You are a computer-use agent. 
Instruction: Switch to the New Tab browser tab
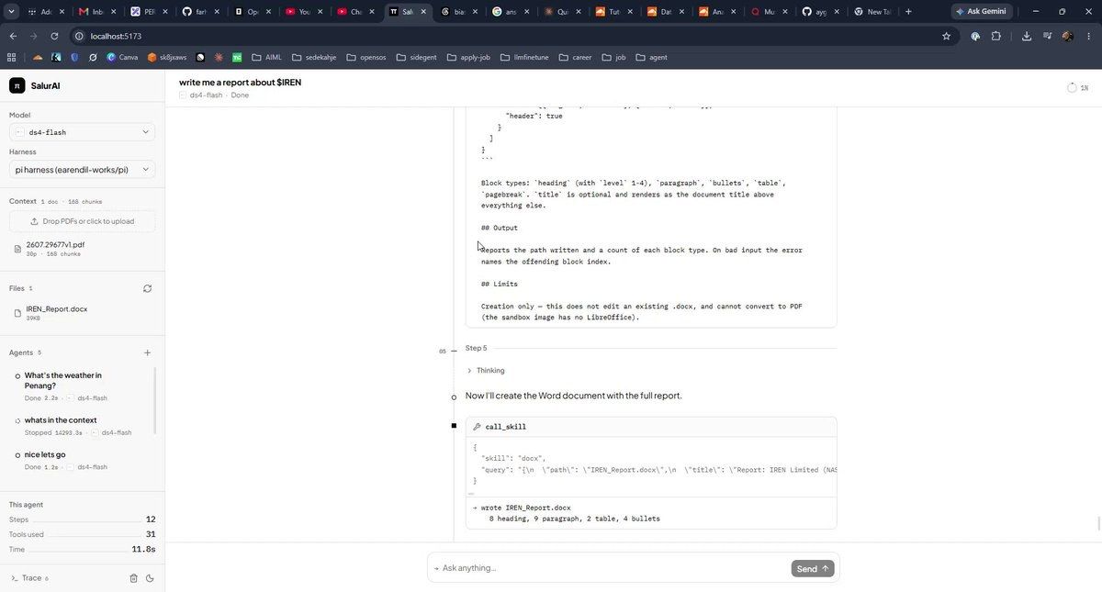pos(873,12)
